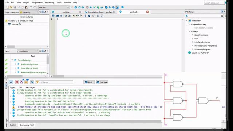Expand Basic Functions in IP Catalog library
Image resolution: width=233 pixels, height=131 pixels.
pyautogui.click(x=193, y=35)
